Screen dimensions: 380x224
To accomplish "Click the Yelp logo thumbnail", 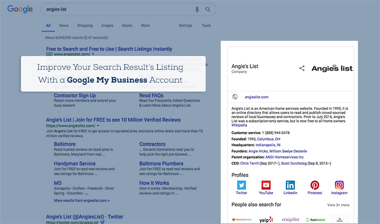I will click(266, 220).
